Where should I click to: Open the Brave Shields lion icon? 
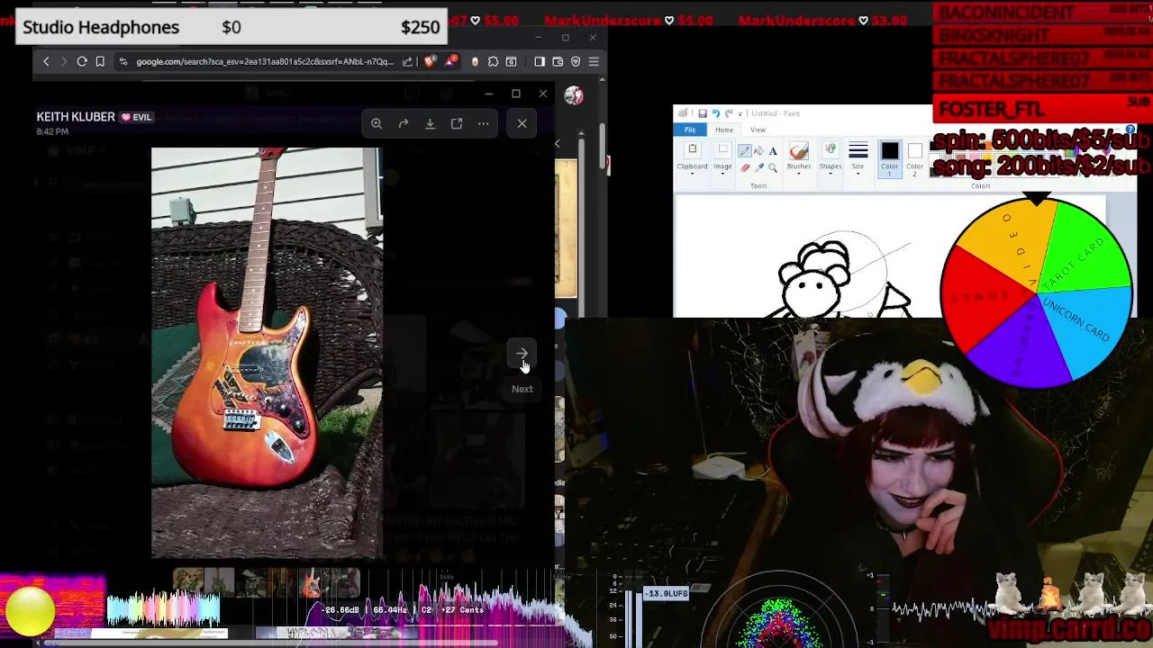tap(430, 61)
